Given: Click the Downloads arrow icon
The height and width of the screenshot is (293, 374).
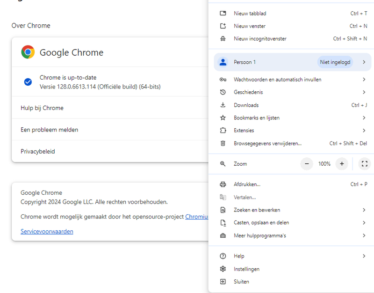Looking at the screenshot, I should pos(223,105).
